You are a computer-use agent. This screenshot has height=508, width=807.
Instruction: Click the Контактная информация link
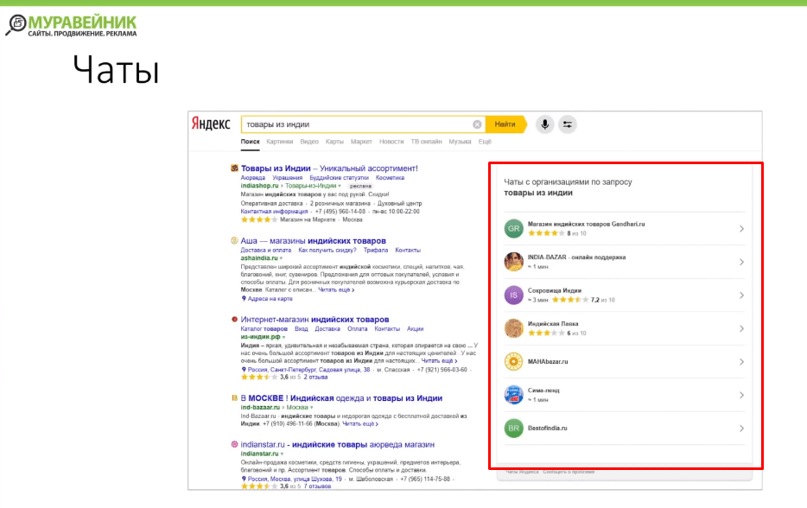click(x=274, y=212)
